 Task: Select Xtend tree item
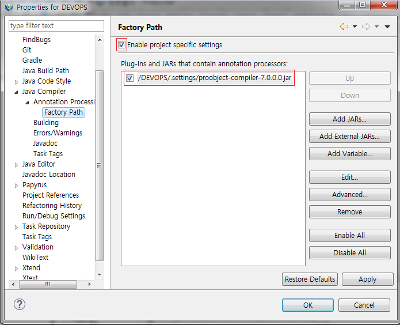pos(31,268)
